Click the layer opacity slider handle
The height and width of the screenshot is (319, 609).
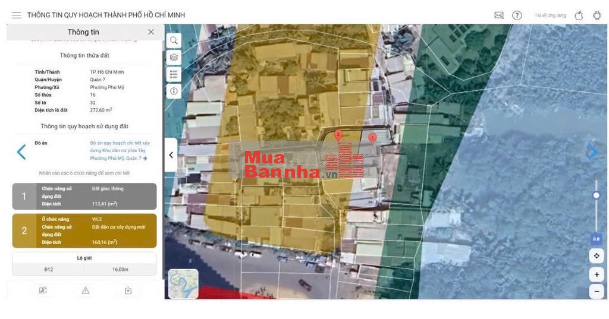click(x=596, y=195)
